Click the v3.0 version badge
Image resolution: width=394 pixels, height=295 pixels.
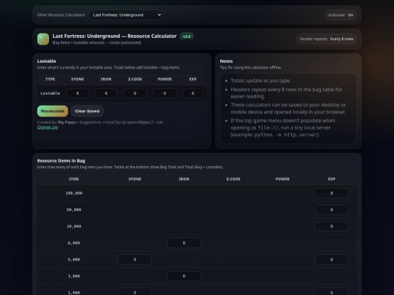(x=187, y=36)
